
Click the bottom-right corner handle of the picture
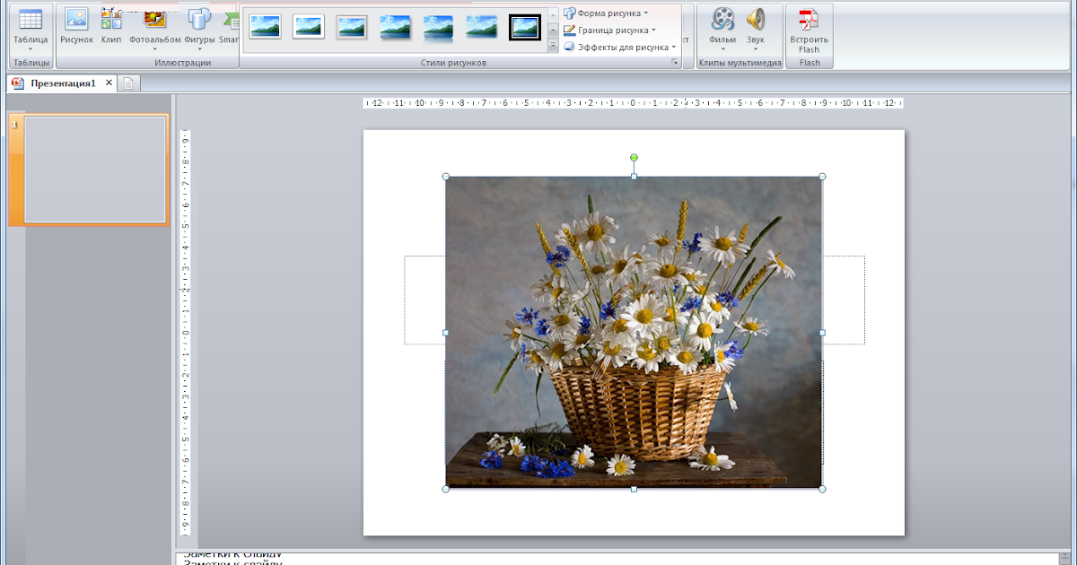point(822,489)
